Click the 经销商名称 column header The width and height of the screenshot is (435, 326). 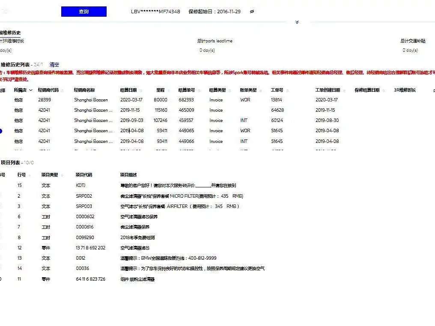click(84, 90)
